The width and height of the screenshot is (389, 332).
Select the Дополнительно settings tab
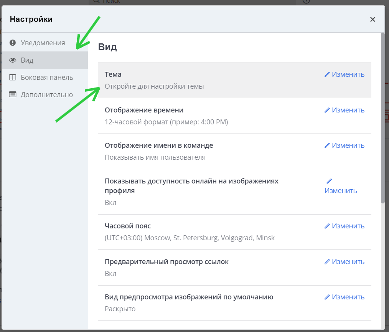46,94
